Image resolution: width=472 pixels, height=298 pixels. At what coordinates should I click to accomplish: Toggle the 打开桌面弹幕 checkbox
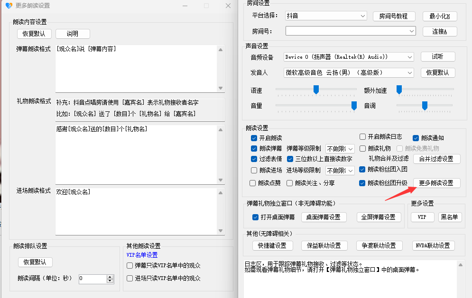(x=255, y=217)
